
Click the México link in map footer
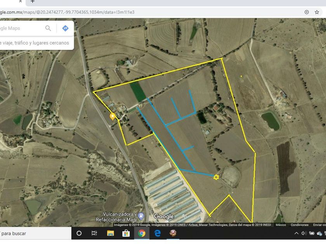(x=281, y=225)
